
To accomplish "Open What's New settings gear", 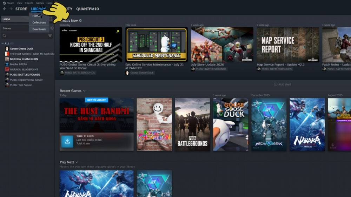I will tap(80, 21).
